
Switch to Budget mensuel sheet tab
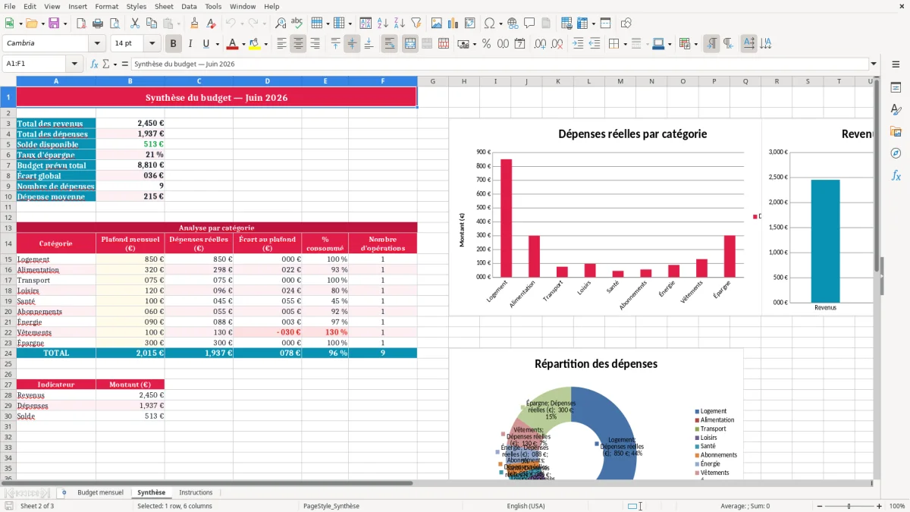[x=100, y=493]
